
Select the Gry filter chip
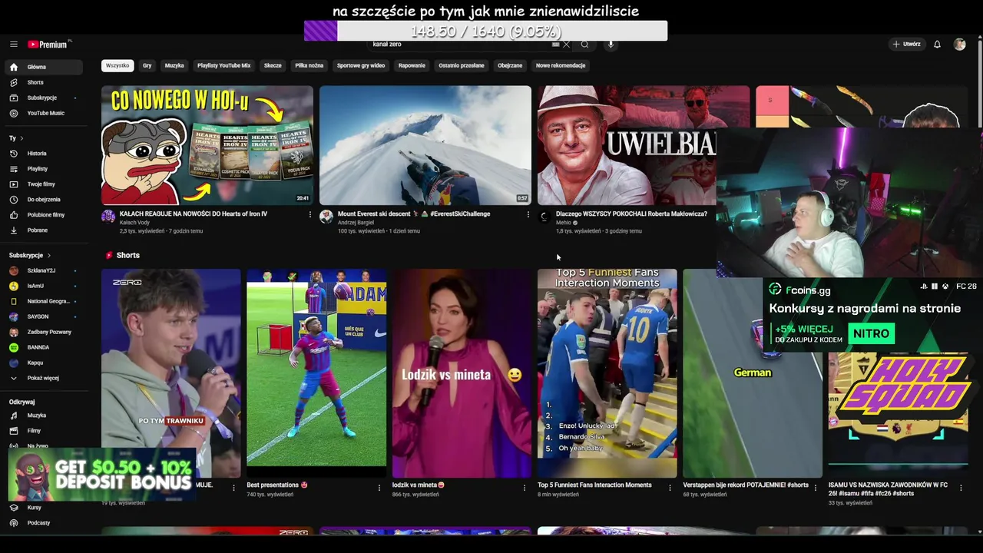pyautogui.click(x=147, y=65)
